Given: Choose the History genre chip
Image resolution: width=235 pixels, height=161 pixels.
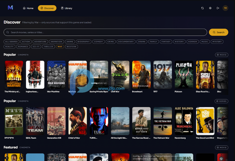Looking at the screenshot, I should pyautogui.click(x=179, y=42).
